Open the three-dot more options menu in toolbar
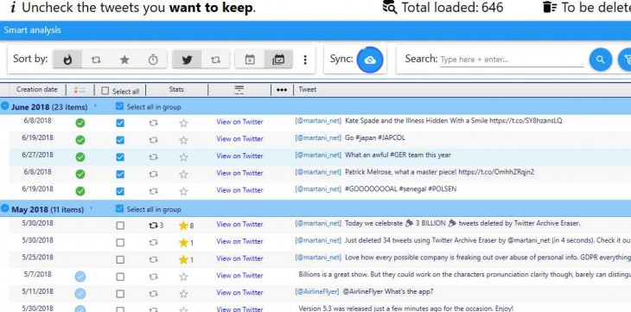 [305, 60]
